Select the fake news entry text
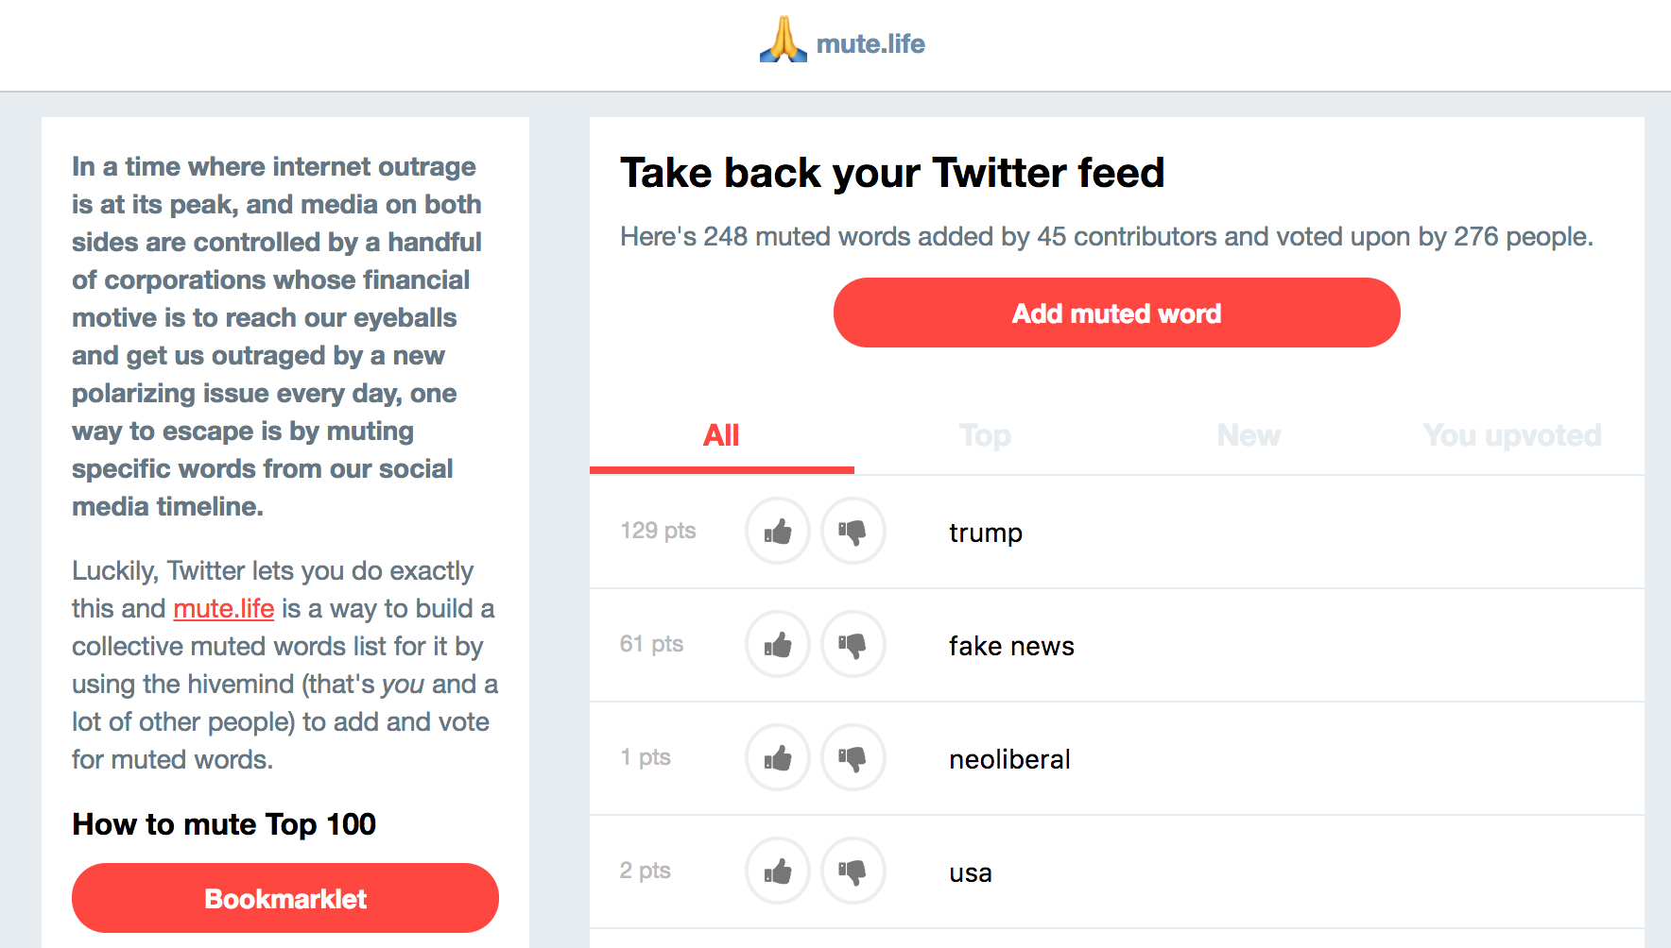This screenshot has width=1671, height=948. (x=1011, y=646)
